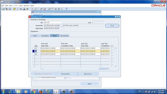Image resolution: width=167 pixels, height=94 pixels.
Task: Click the volume icon in system tray
Action: [x=155, y=92]
